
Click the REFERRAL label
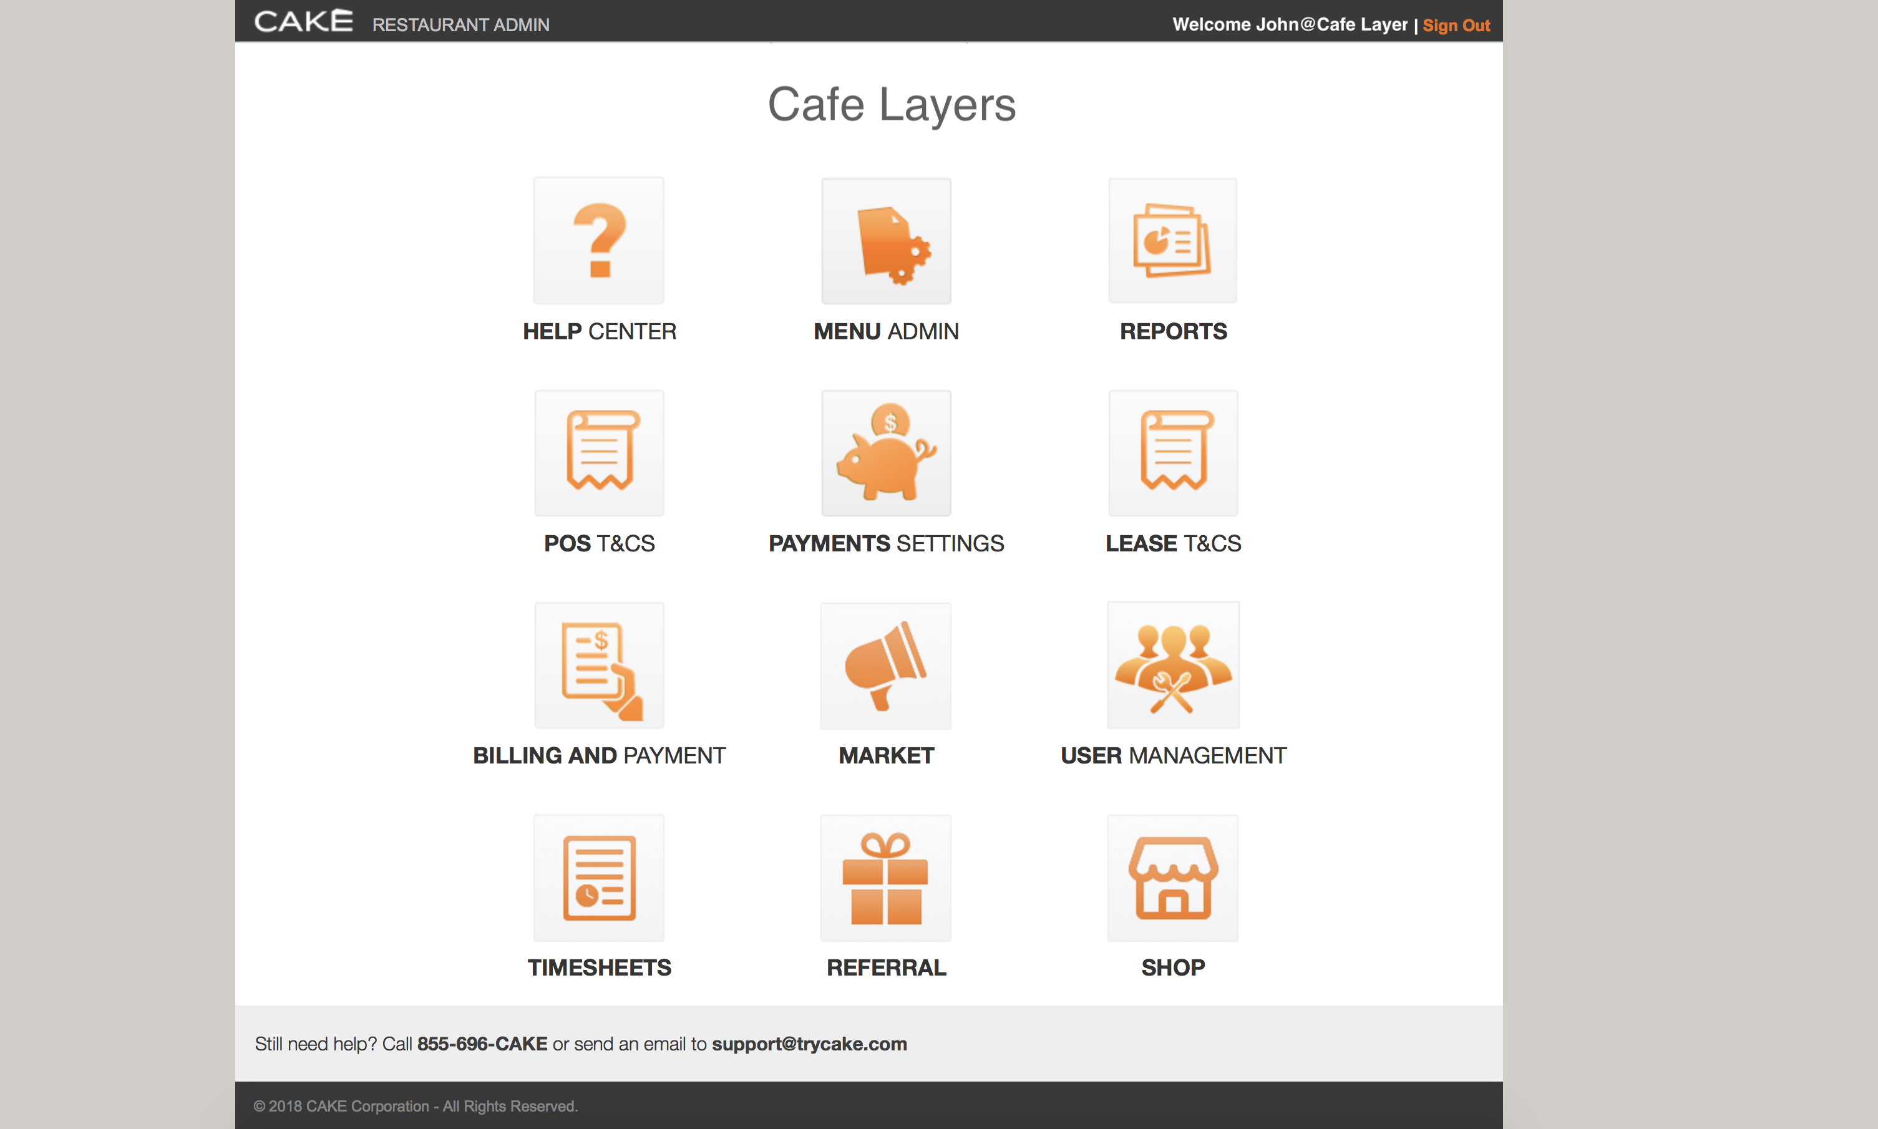(x=887, y=967)
